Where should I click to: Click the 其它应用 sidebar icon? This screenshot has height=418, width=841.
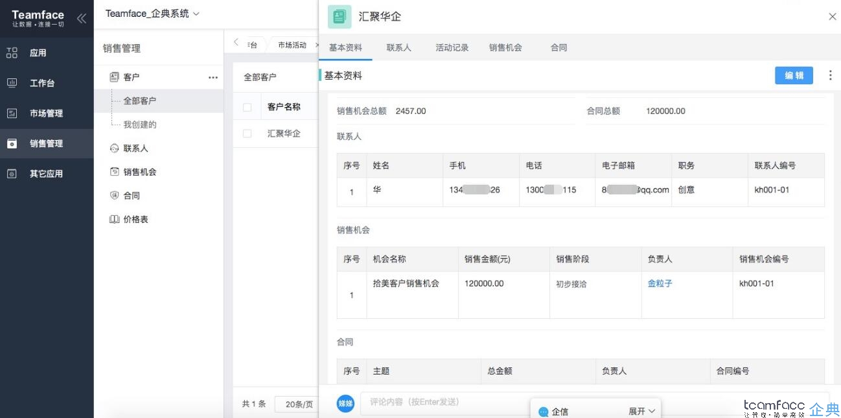[x=12, y=174]
